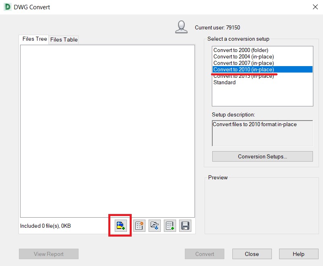Click the Add files icon button
Screen dimensions: 323x266
(120, 226)
